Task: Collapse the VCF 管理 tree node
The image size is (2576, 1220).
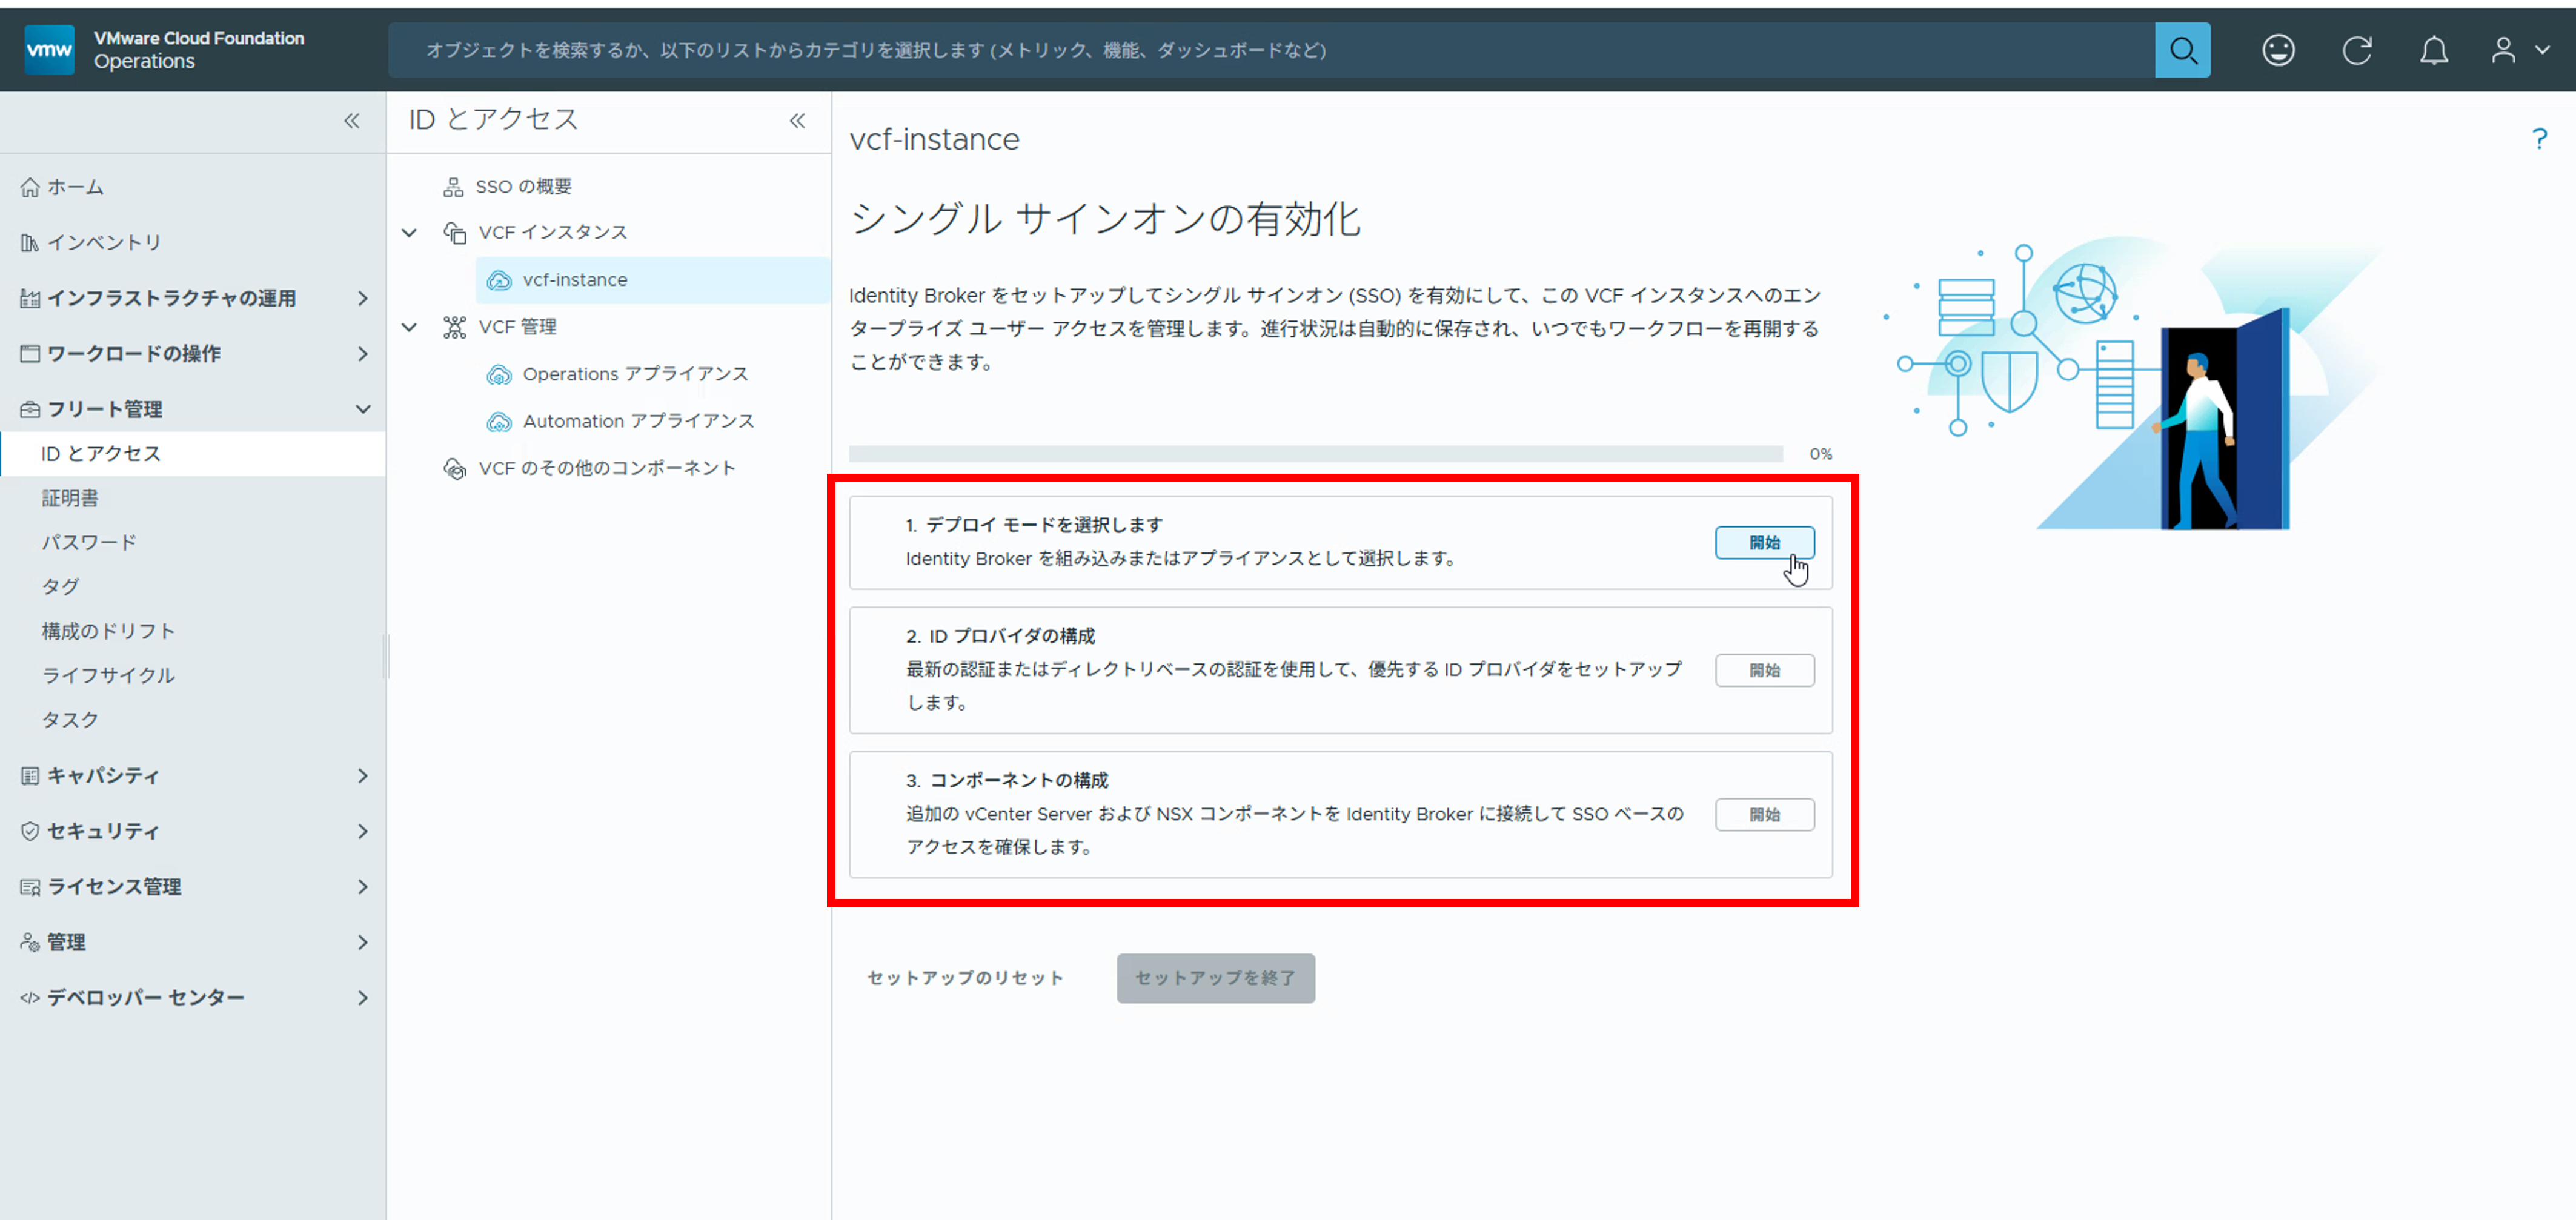Action: click(x=409, y=326)
